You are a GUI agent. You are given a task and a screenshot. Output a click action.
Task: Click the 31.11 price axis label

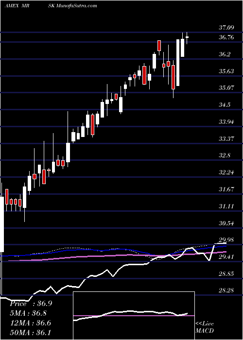226,206
